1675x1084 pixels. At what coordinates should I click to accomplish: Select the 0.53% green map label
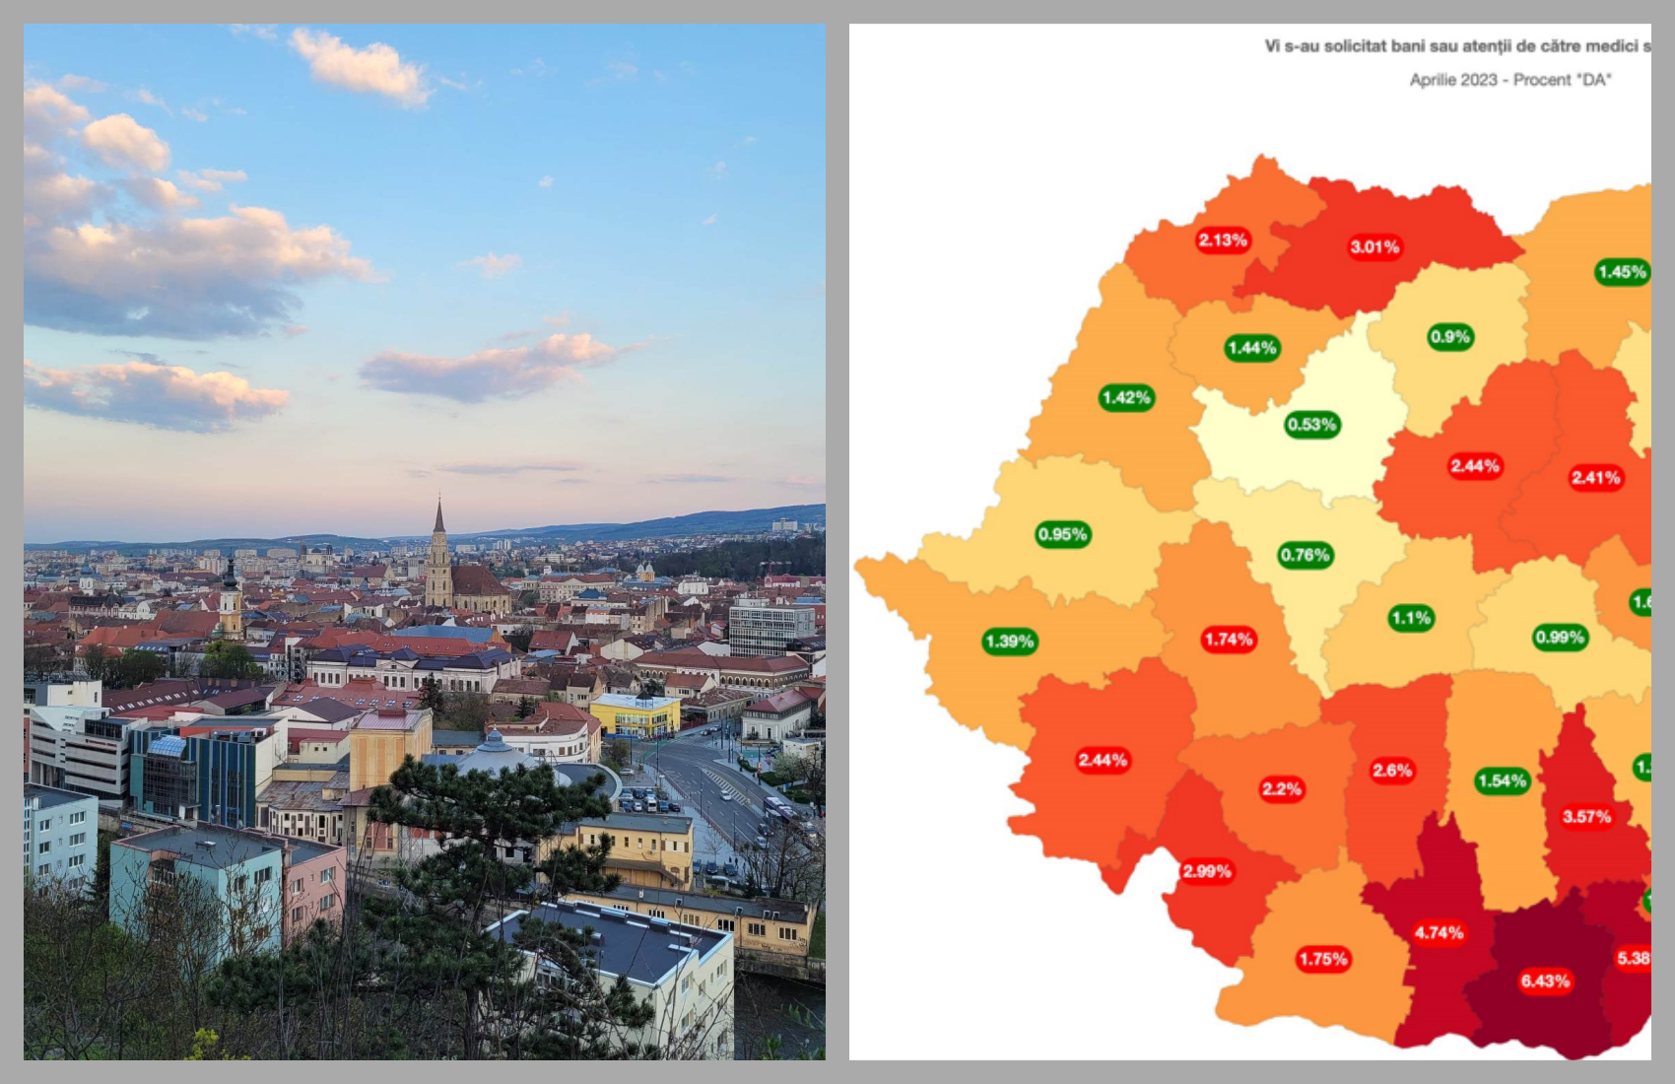(x=1311, y=425)
